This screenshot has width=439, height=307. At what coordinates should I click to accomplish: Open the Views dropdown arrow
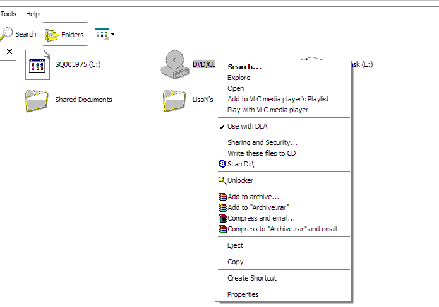click(x=112, y=34)
